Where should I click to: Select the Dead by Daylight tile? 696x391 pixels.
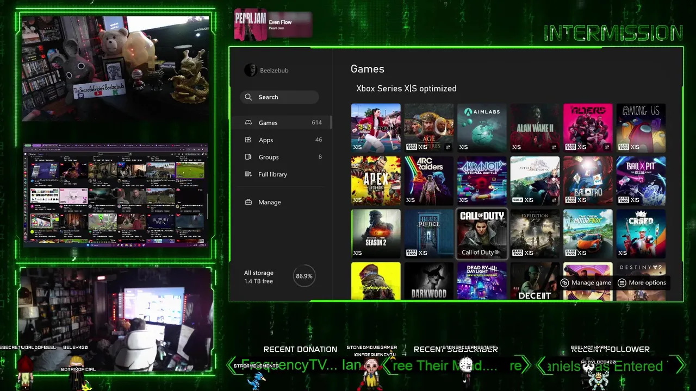(x=482, y=281)
